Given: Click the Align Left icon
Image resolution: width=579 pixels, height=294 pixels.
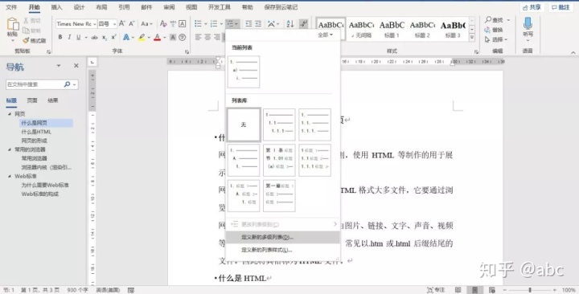Looking at the screenshot, I should click(198, 37).
